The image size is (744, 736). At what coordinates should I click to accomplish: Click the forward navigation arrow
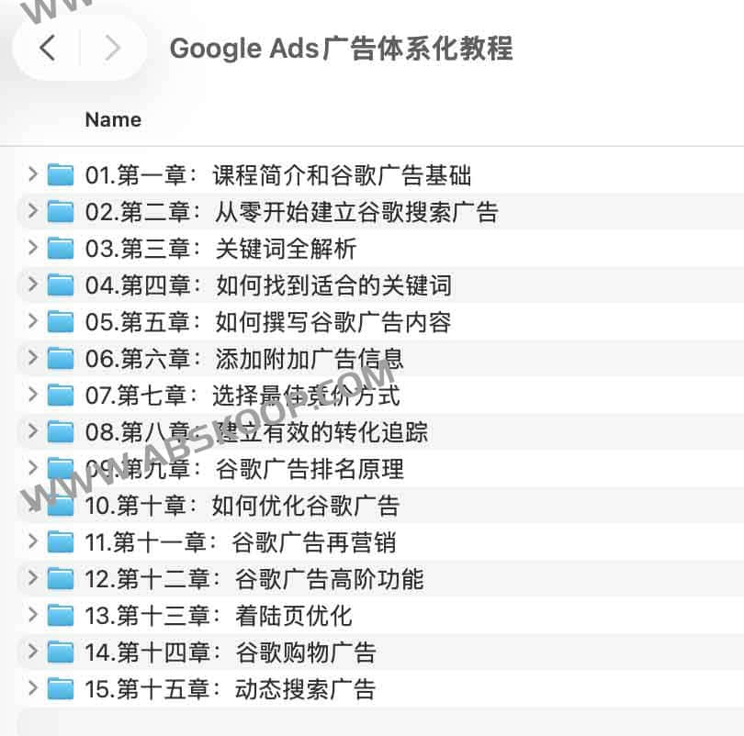(x=112, y=48)
